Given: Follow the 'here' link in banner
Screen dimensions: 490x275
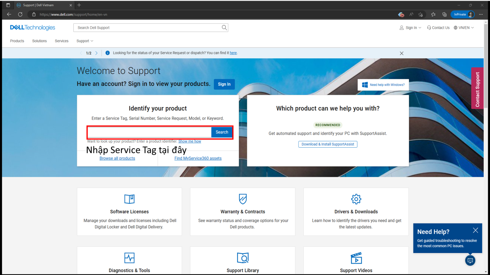Looking at the screenshot, I should tap(233, 53).
